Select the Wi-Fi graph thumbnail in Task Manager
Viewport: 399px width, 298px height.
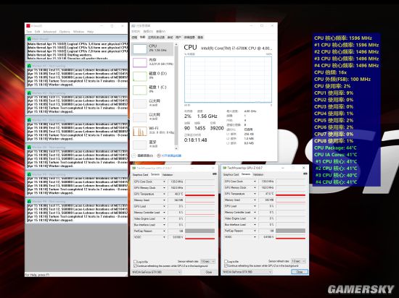(140, 131)
